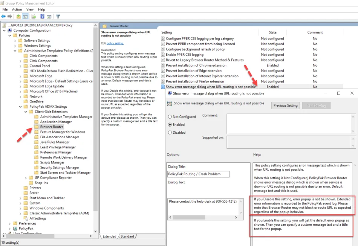Click the 'policy setting' edit link

click(115, 43)
